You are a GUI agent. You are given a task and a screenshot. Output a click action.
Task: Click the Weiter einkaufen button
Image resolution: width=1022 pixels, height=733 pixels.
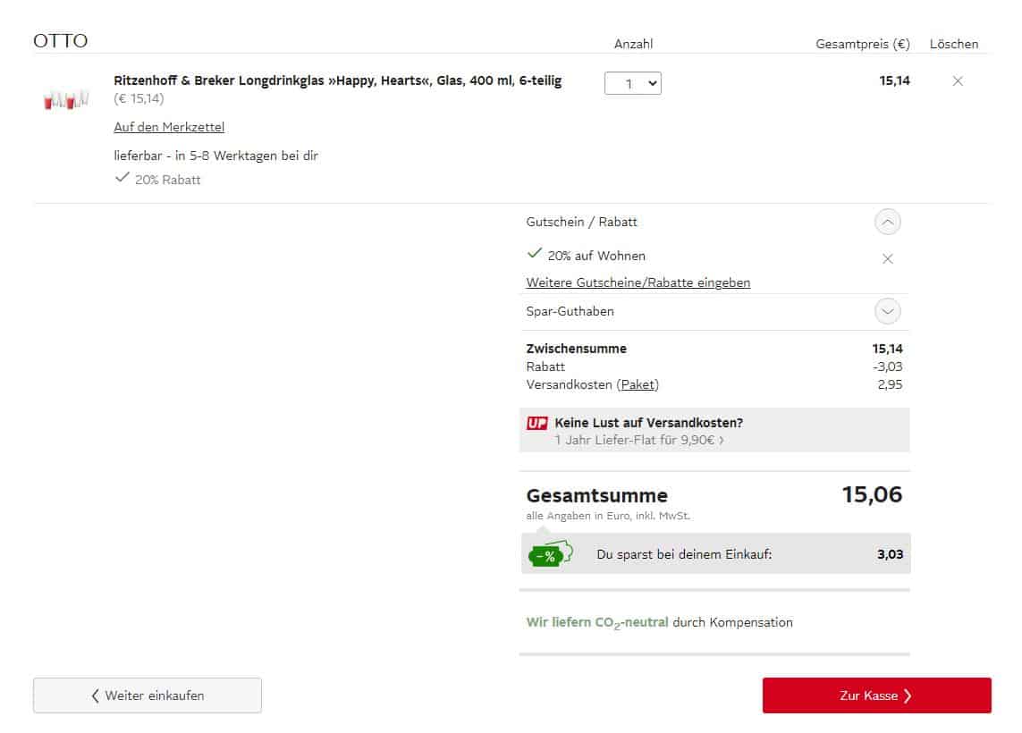click(148, 695)
